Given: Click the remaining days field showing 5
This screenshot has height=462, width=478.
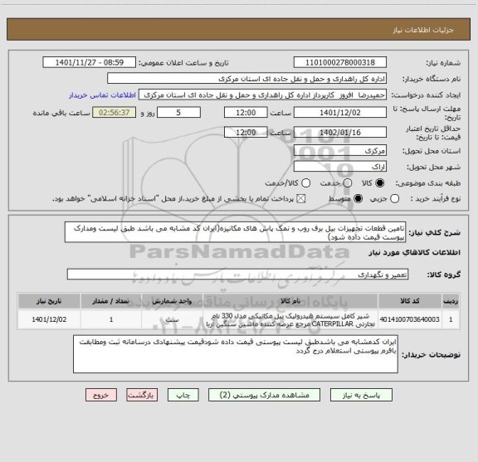Looking at the screenshot, I should click(178, 113).
